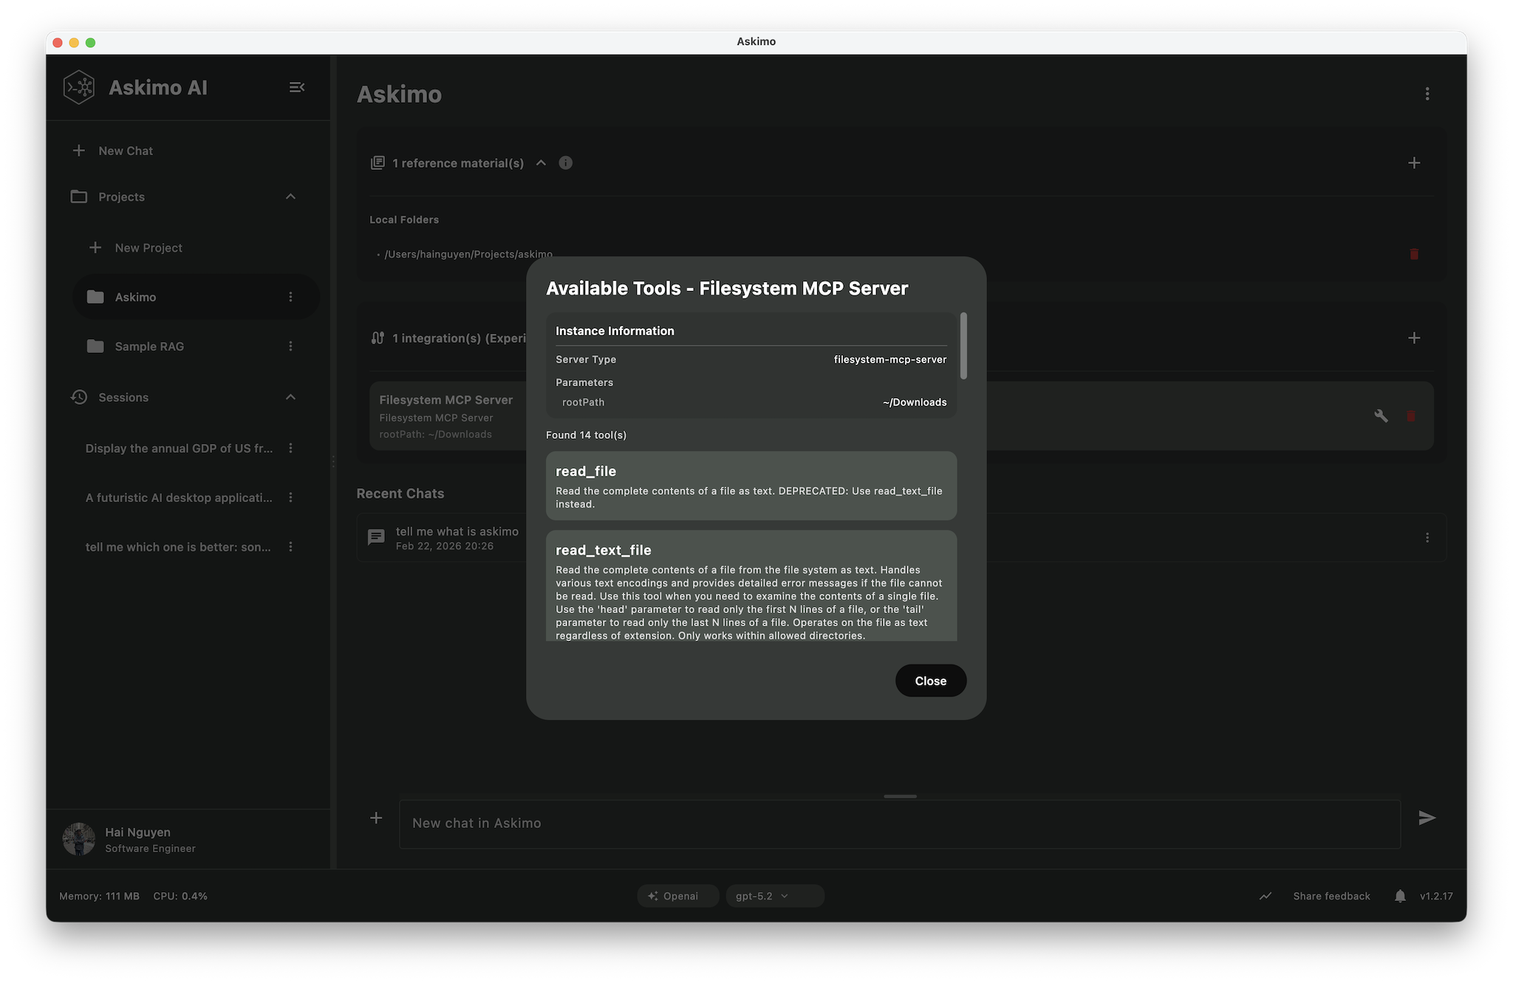This screenshot has width=1513, height=983.
Task: Open the Askimo project
Action: pos(197,297)
